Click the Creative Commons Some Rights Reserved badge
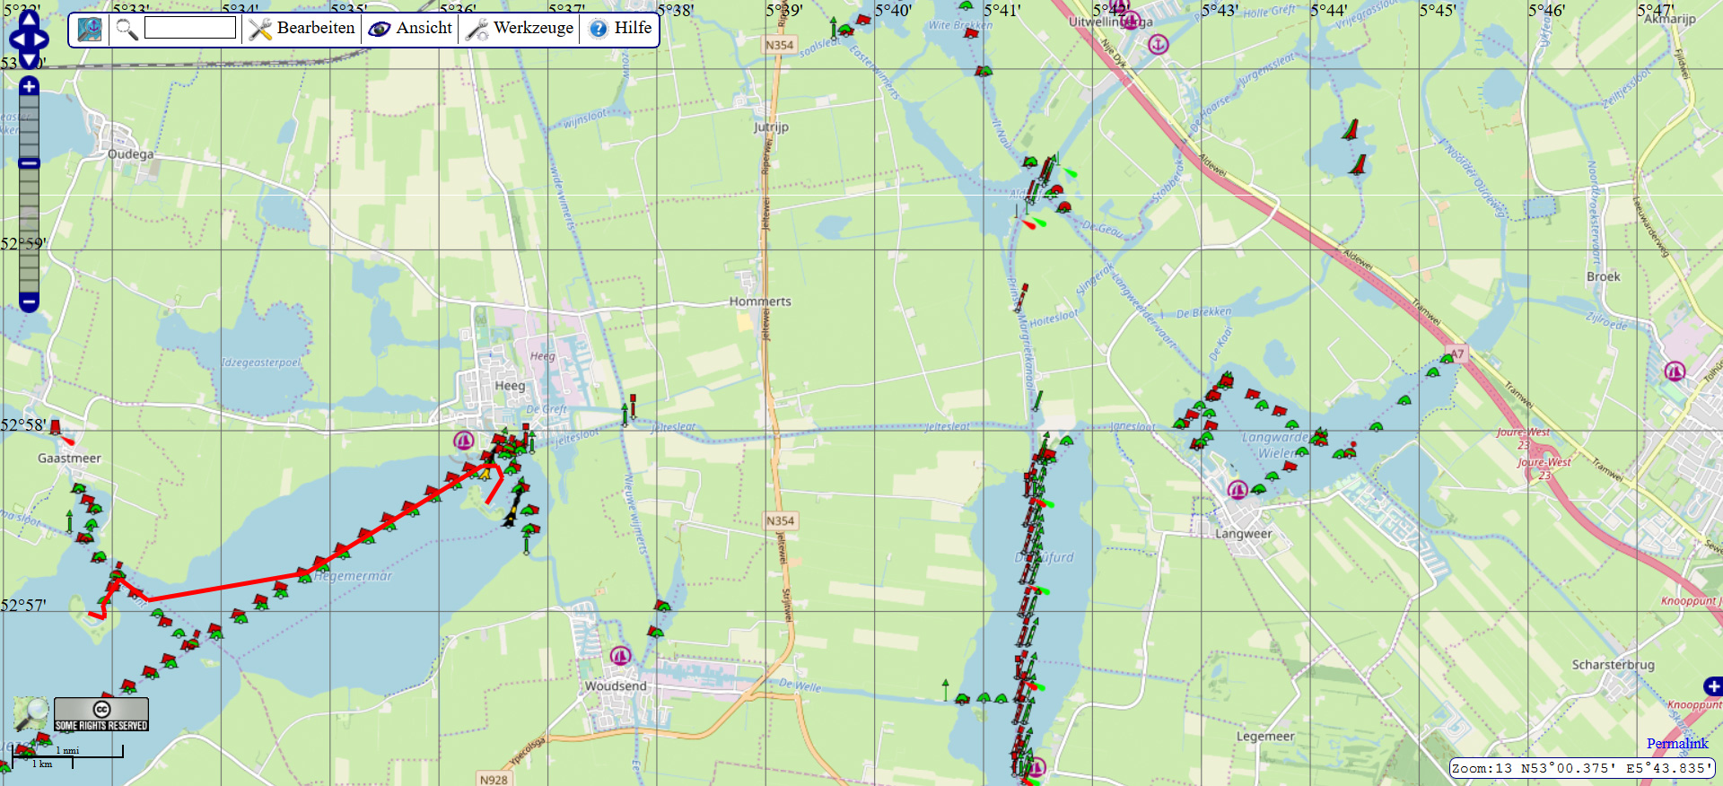This screenshot has width=1723, height=786. (101, 714)
